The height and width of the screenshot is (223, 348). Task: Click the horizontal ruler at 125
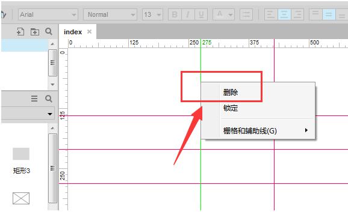pyautogui.click(x=134, y=42)
